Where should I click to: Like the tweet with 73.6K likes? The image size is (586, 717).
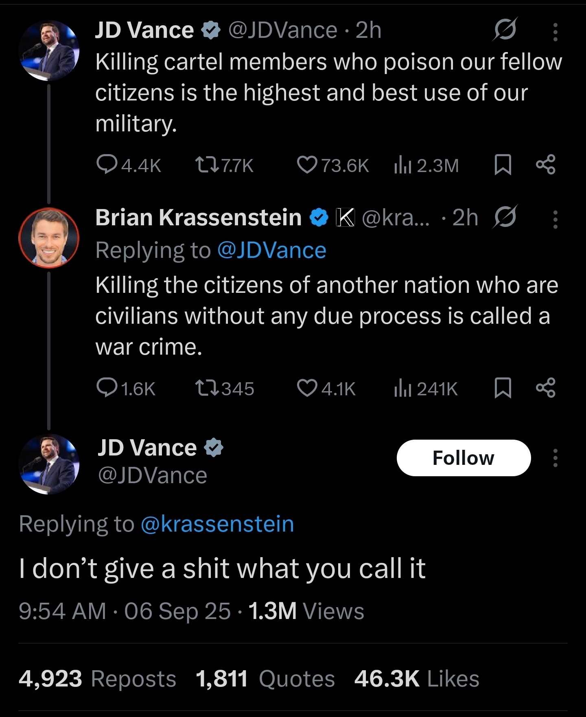(307, 165)
